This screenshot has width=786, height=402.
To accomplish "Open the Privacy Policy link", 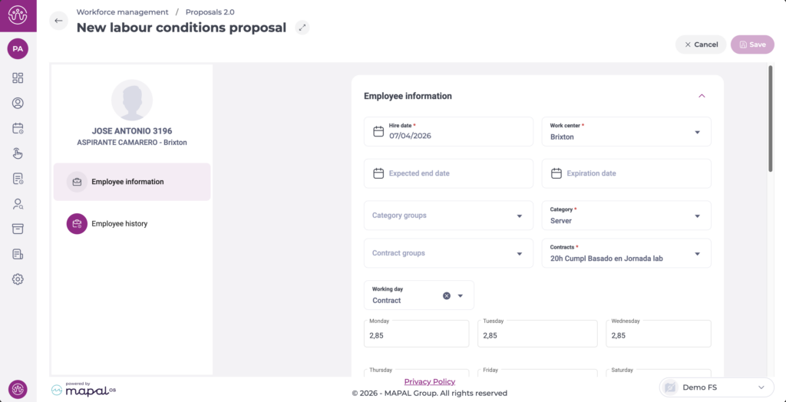I will (429, 381).
